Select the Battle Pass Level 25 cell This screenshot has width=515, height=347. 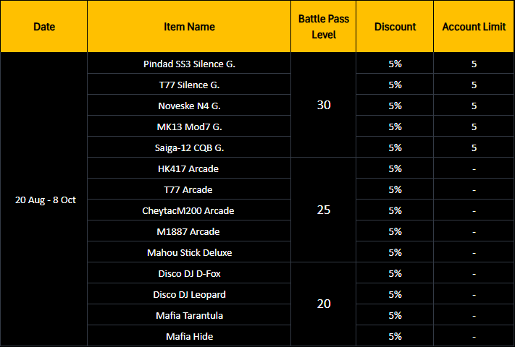pyautogui.click(x=324, y=210)
